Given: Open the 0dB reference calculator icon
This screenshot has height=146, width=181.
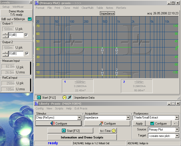Looking at the screenshot, I should (x=30, y=19).
